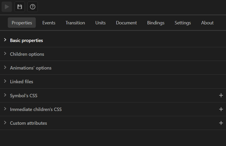
Task: Open help via question mark icon
Action: pyautogui.click(x=33, y=7)
